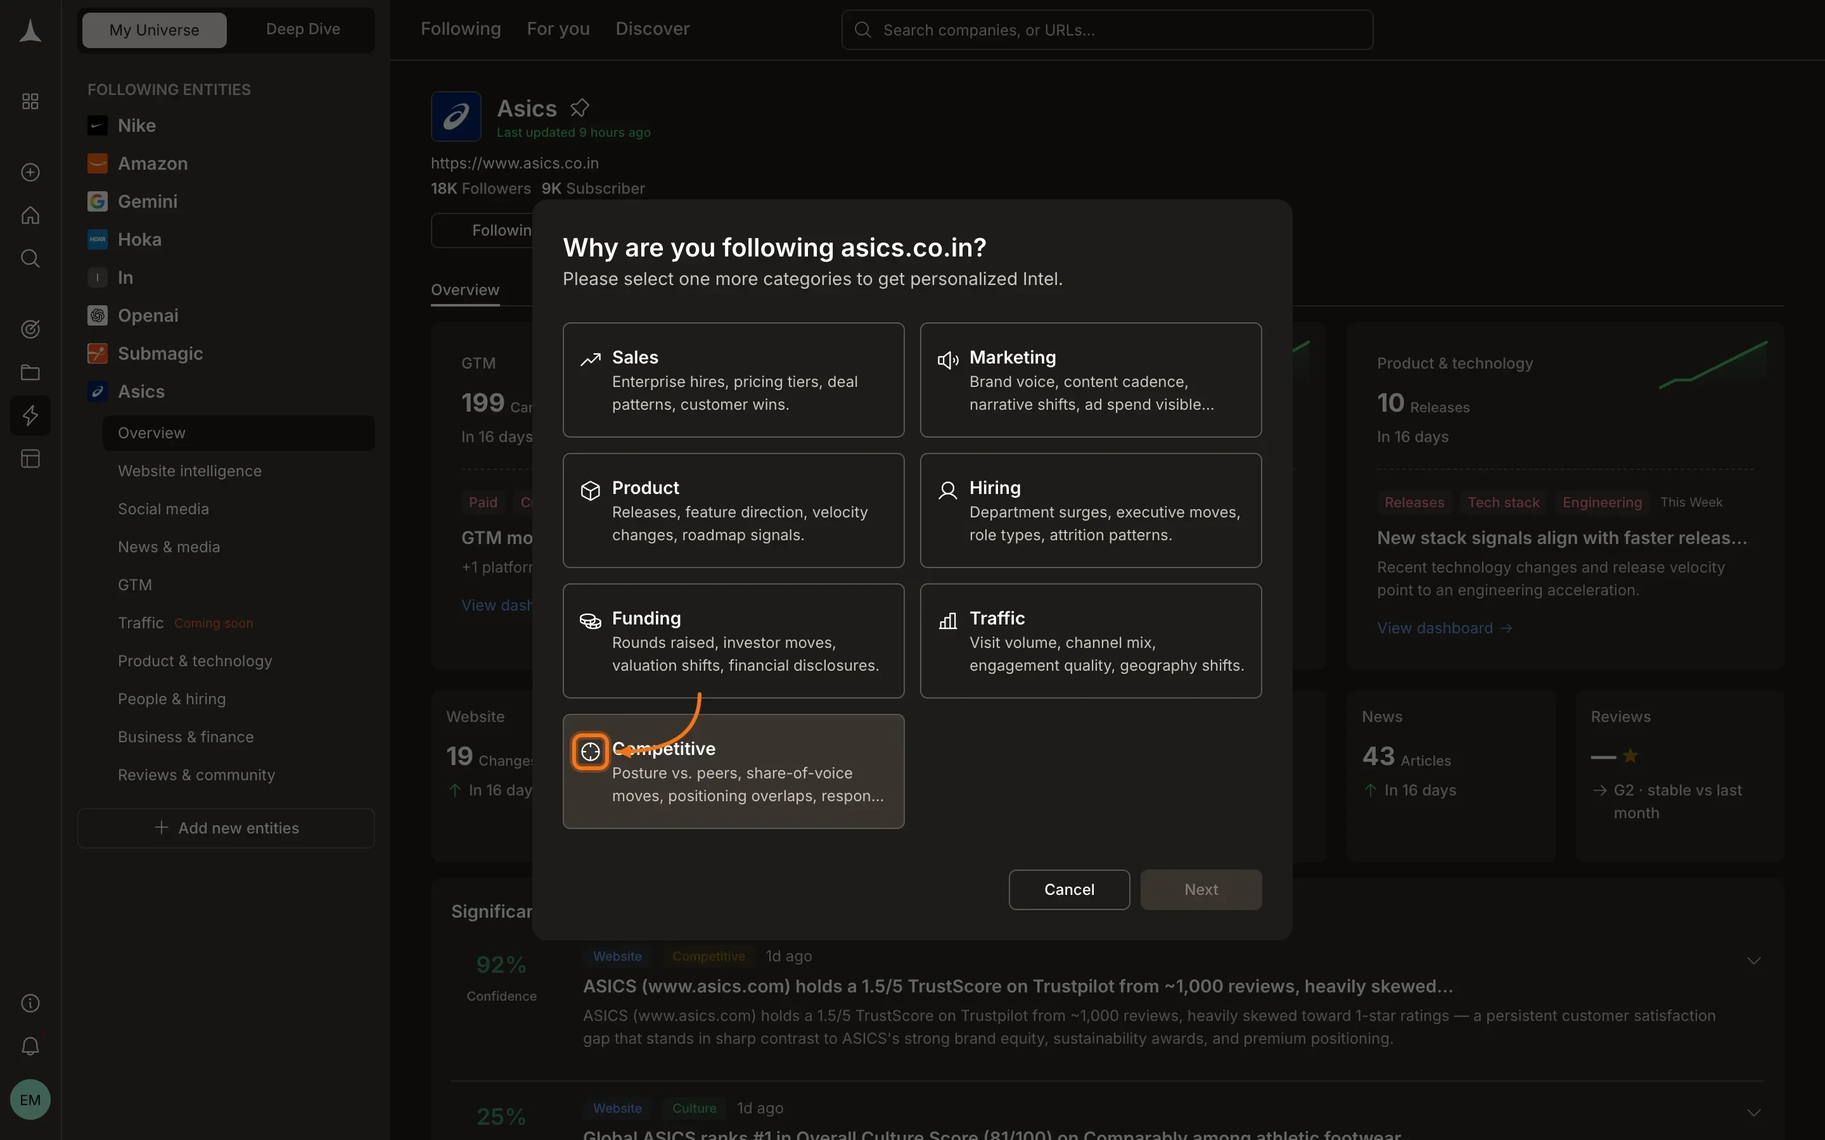Select the Traffic category card

point(1091,641)
